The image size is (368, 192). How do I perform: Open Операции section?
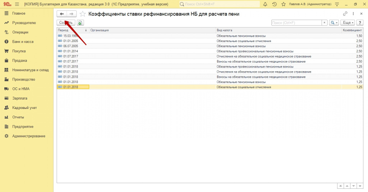20,32
